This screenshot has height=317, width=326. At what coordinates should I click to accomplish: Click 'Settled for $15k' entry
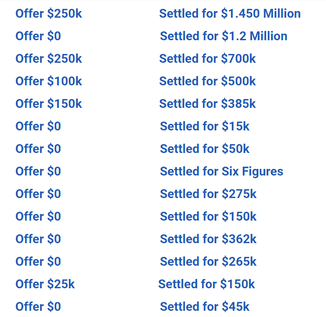coord(205,126)
